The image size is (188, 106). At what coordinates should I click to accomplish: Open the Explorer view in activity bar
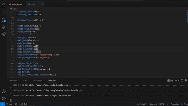pos(4,5)
